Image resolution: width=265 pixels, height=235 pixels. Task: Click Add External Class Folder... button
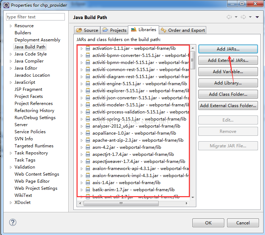pyautogui.click(x=228, y=106)
